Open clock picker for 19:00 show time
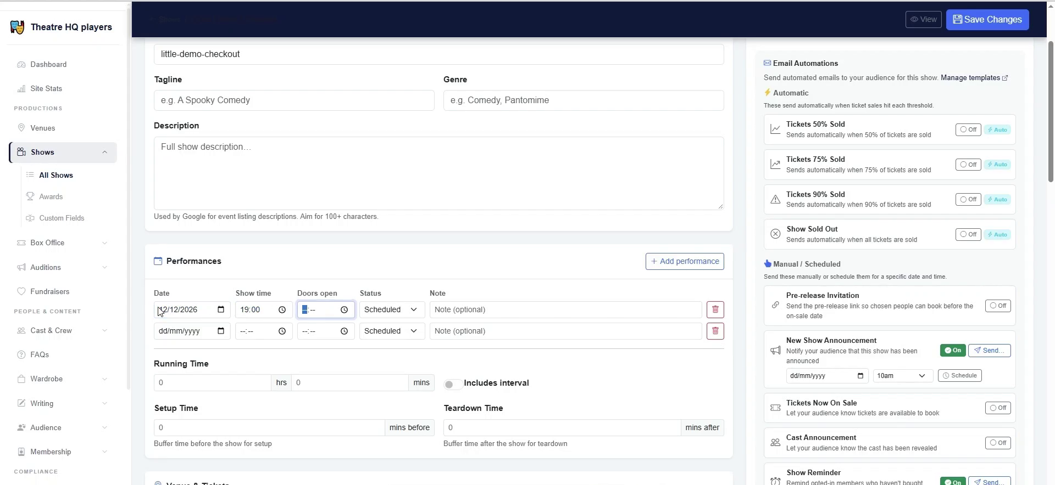 282,309
